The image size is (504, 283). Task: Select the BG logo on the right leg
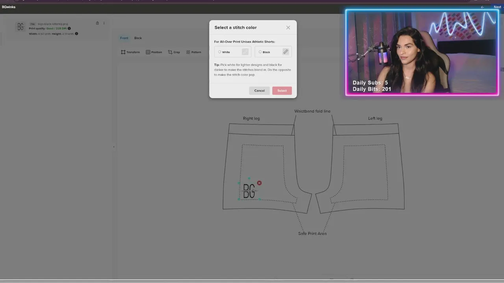[x=249, y=191]
